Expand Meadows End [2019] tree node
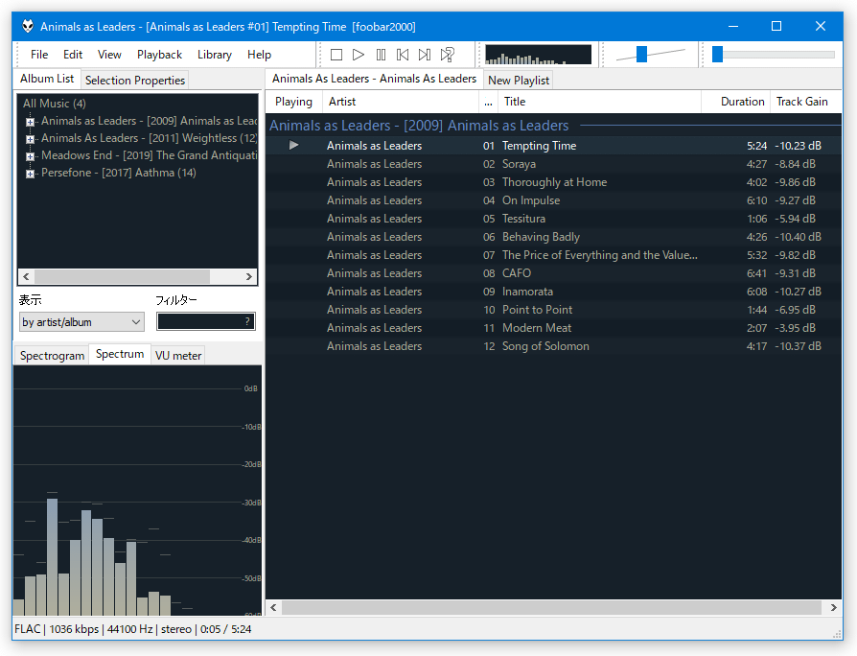Image resolution: width=857 pixels, height=656 pixels. (30, 156)
